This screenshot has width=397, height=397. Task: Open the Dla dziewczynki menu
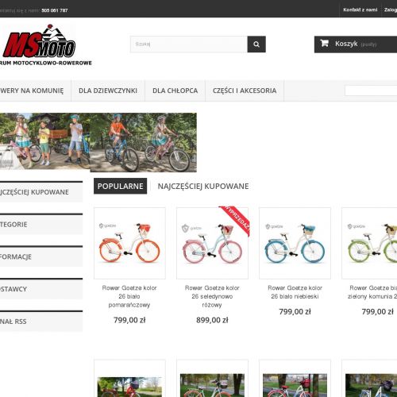tap(108, 91)
